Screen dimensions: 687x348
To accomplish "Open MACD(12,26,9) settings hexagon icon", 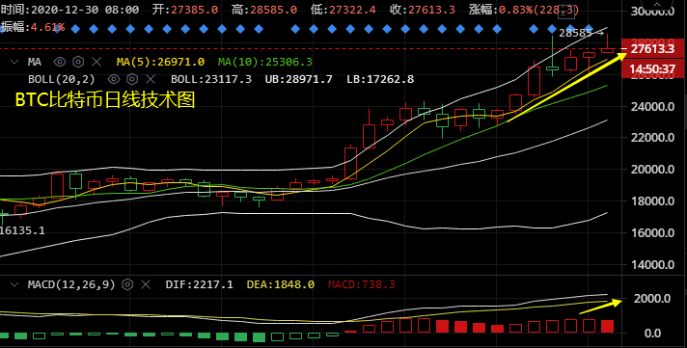I will [127, 284].
